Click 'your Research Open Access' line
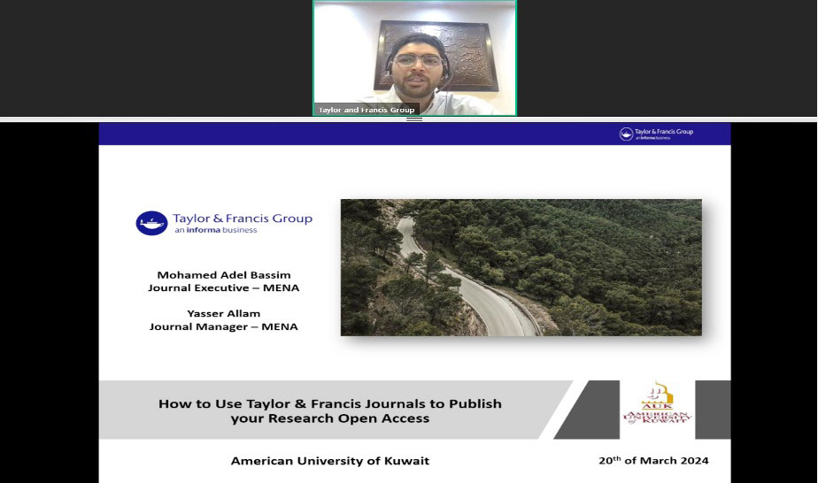Image resolution: width=818 pixels, height=483 pixels. pyautogui.click(x=329, y=418)
